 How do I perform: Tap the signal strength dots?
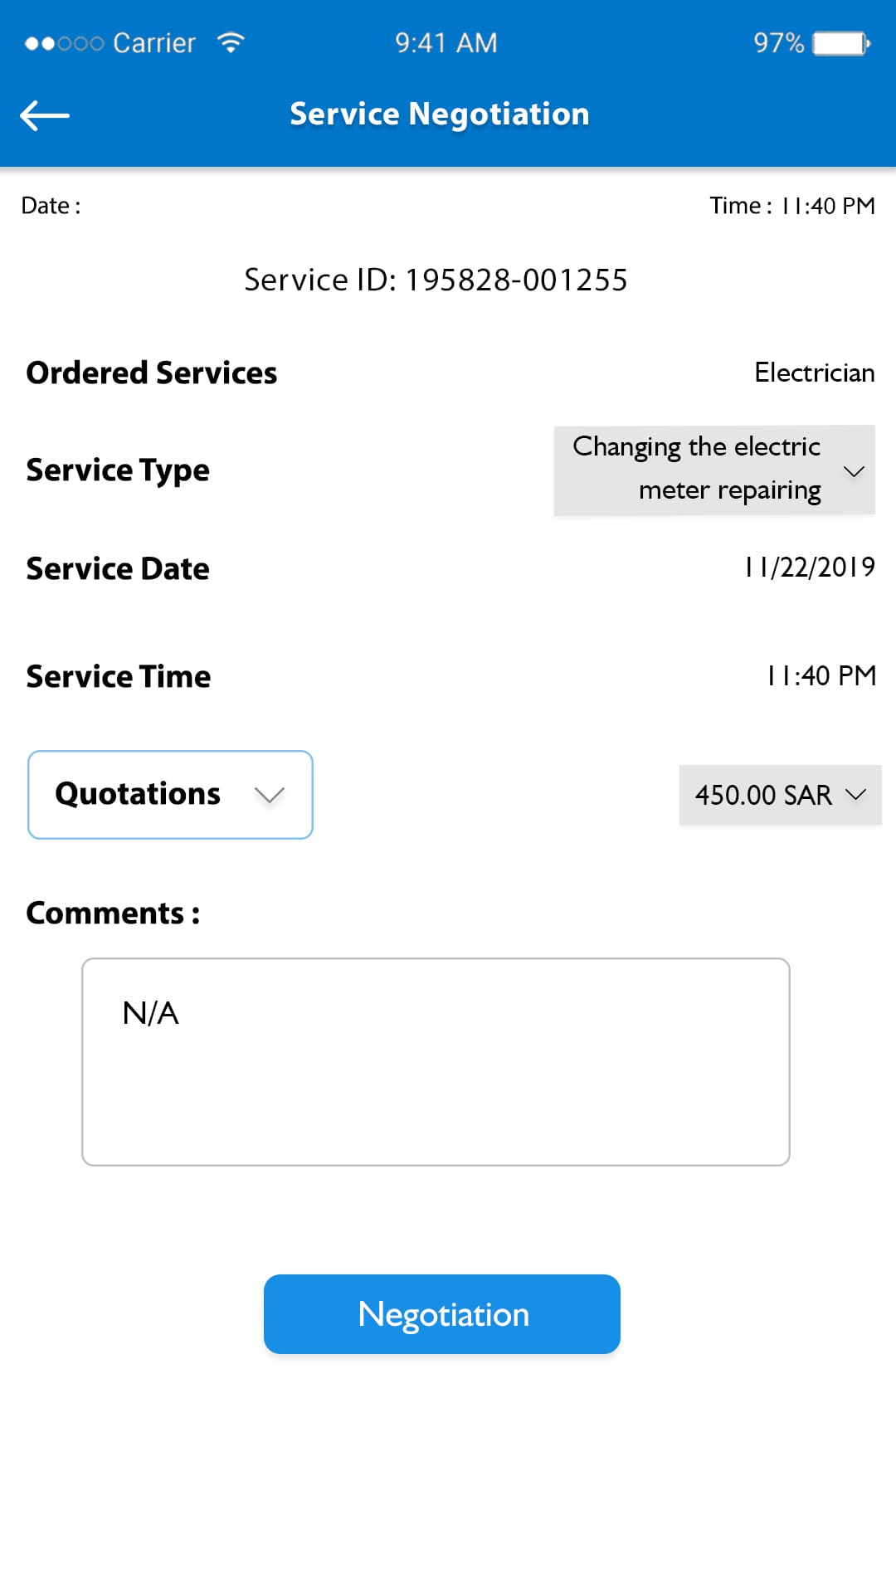tap(64, 43)
